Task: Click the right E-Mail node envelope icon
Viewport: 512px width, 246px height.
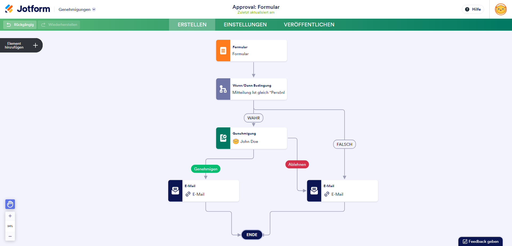Action: pos(314,191)
